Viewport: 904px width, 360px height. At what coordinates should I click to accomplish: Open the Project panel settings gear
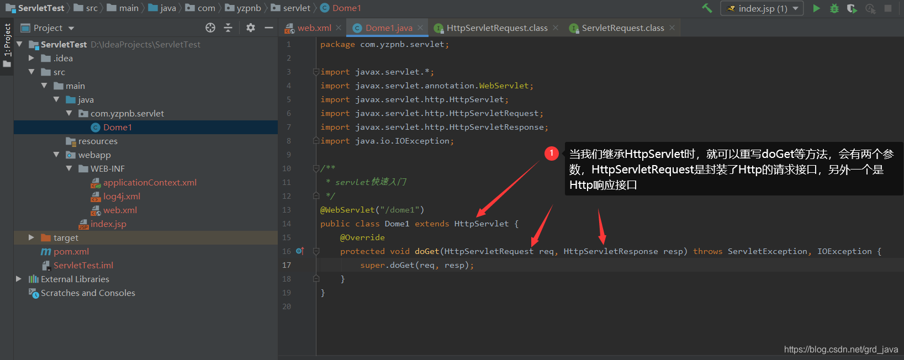click(251, 28)
